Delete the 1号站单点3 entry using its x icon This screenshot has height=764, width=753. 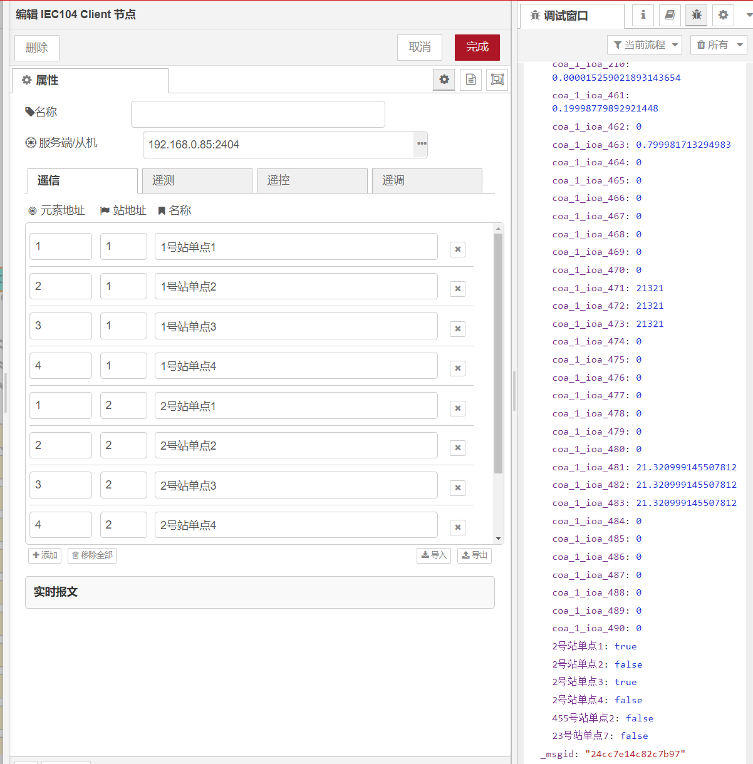[x=457, y=329]
